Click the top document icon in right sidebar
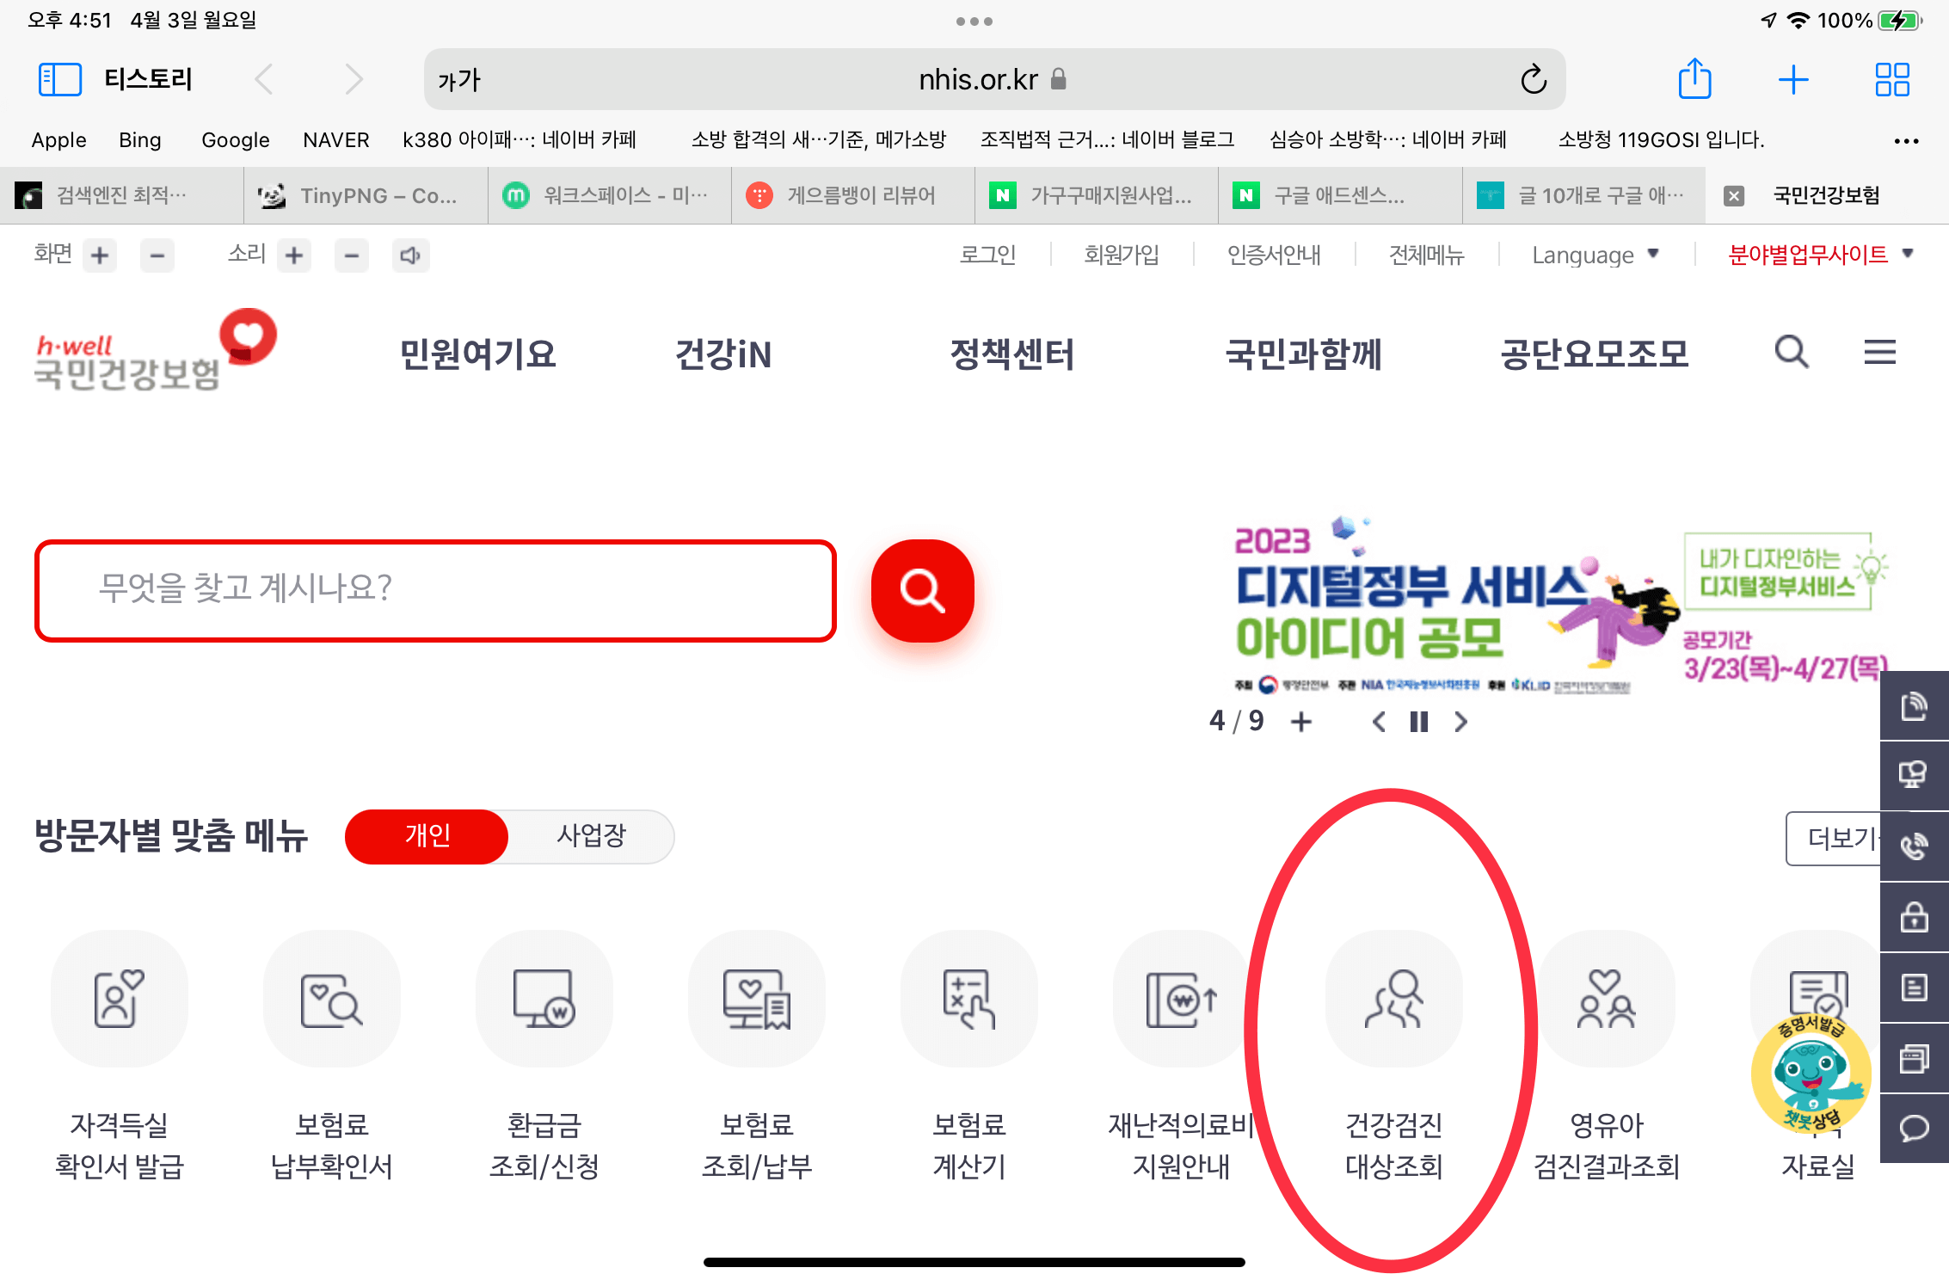Image resolution: width=1949 pixels, height=1280 pixels. (1914, 705)
